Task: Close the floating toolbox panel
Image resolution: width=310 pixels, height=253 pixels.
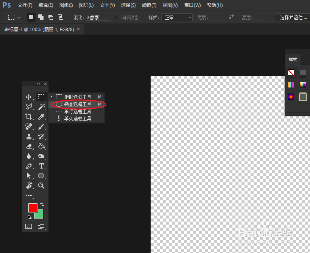Action: coord(45,84)
